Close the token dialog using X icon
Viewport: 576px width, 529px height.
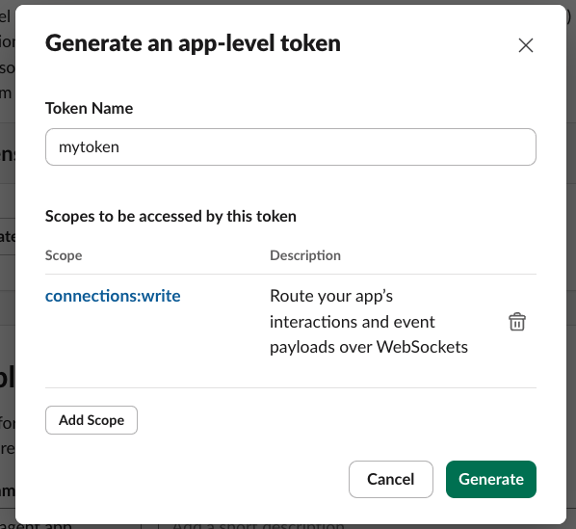tap(526, 45)
